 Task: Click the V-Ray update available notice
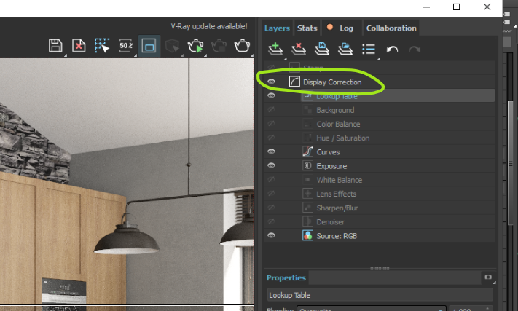click(209, 26)
